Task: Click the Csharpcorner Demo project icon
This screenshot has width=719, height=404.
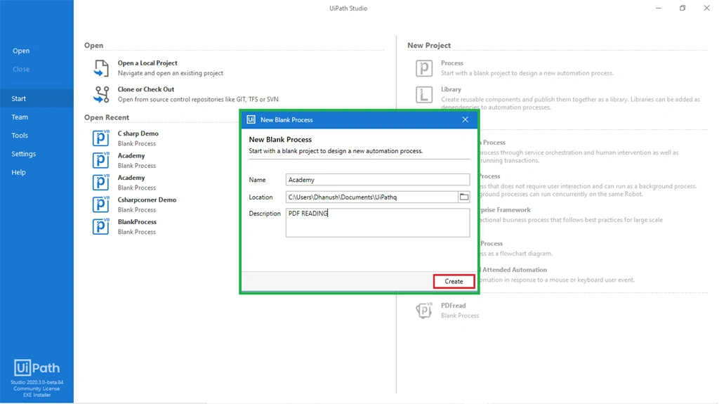Action: [x=101, y=204]
